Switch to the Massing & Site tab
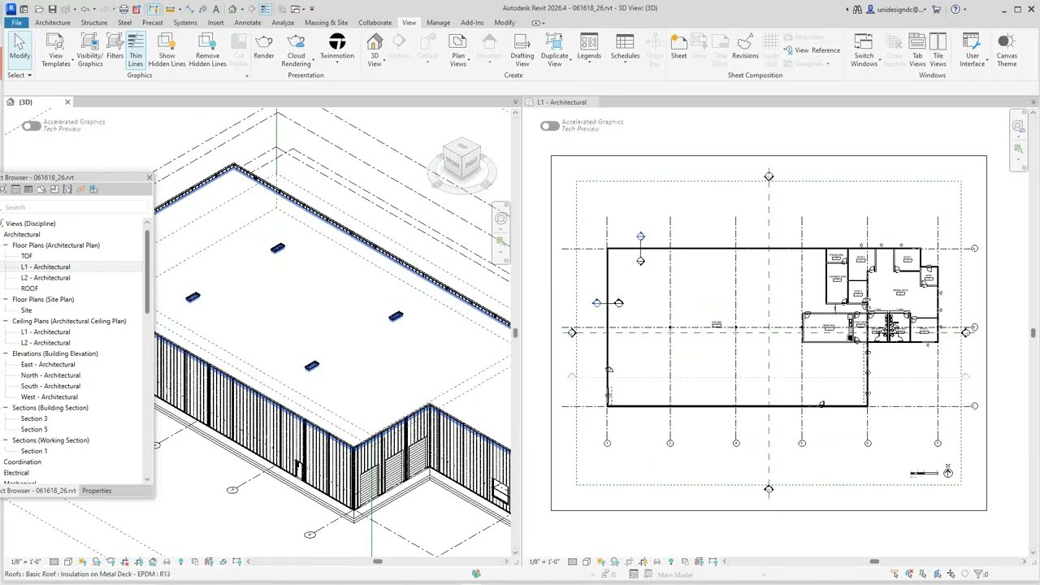The height and width of the screenshot is (585, 1040). (x=326, y=23)
